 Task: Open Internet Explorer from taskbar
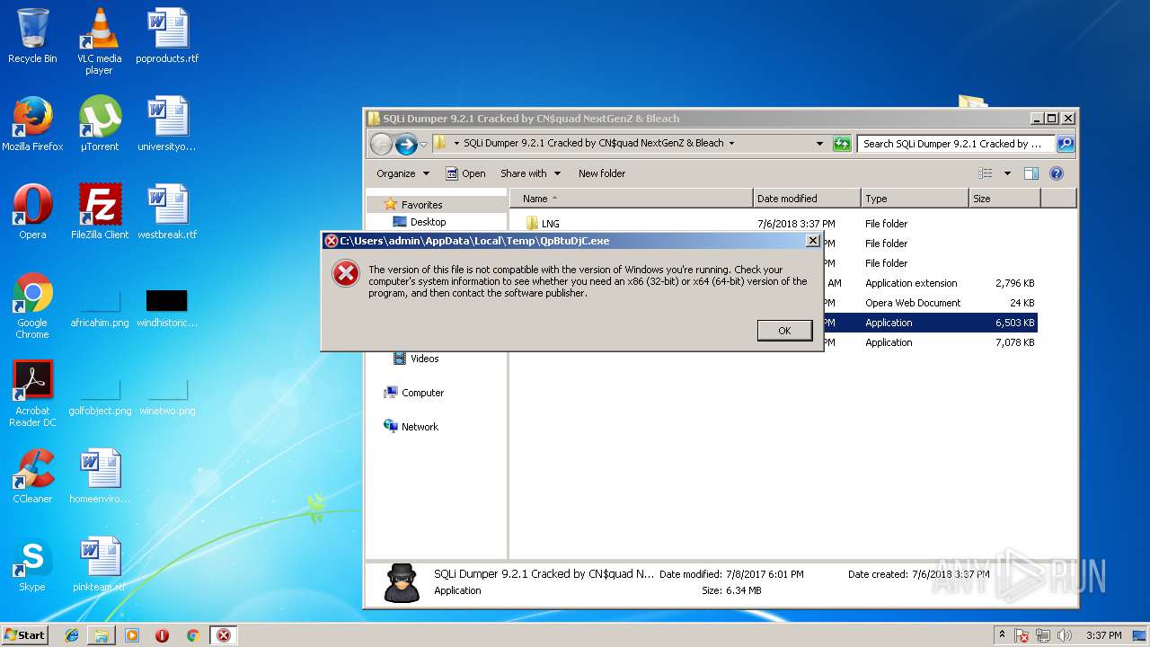pos(72,635)
